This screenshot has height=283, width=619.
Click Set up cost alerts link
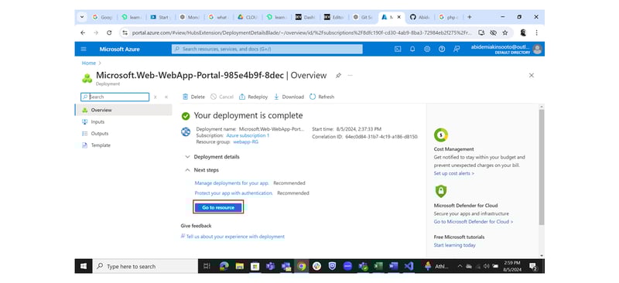click(x=454, y=173)
